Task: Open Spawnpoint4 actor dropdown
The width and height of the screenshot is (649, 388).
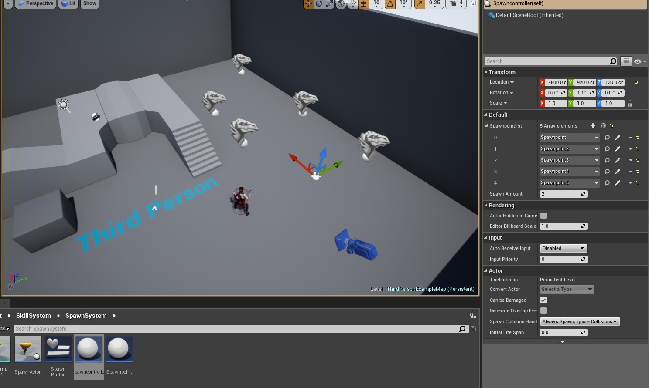Action: [x=570, y=172]
